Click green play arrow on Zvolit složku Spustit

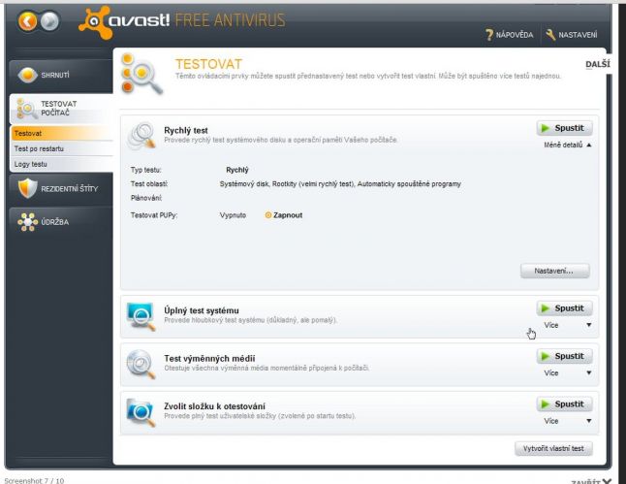click(x=545, y=404)
